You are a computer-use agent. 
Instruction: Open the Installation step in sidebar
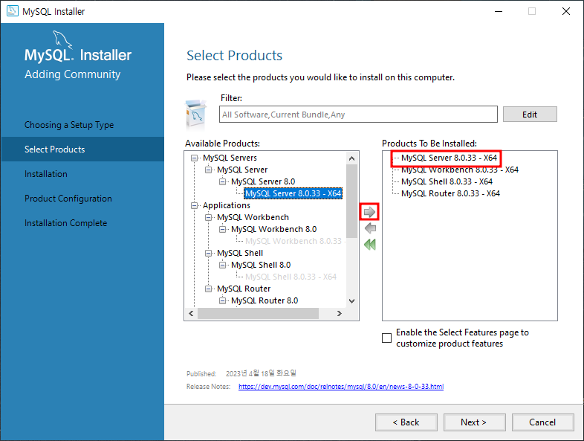click(46, 174)
